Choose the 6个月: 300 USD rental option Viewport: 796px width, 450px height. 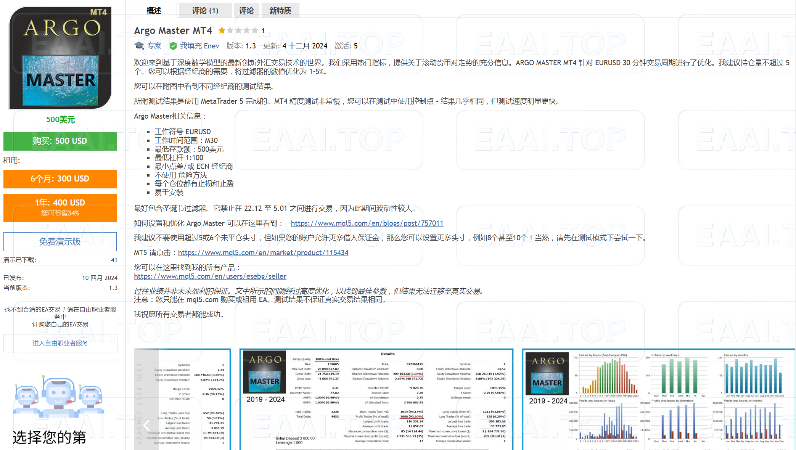pos(59,179)
